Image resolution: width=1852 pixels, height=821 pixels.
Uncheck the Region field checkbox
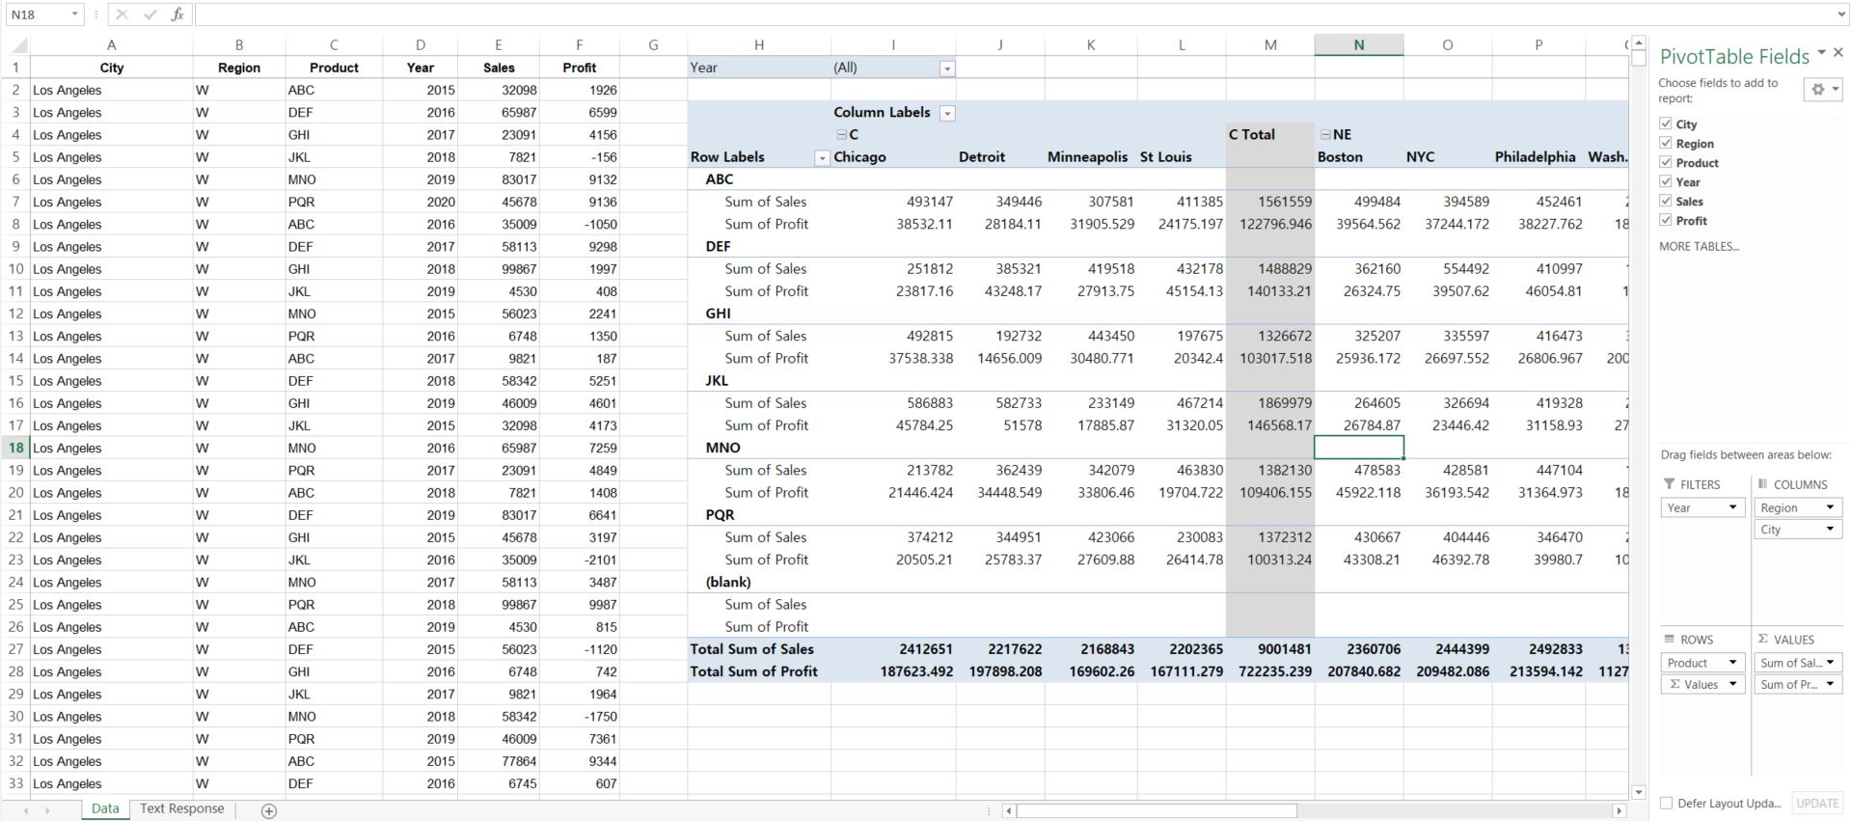[x=1666, y=143]
